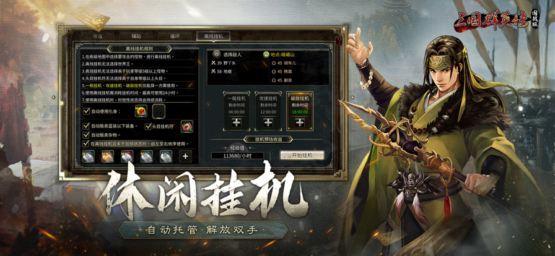Screen dimensions: 555x256
Task: Select the glowing orange multiplier item
Action: [108, 156]
